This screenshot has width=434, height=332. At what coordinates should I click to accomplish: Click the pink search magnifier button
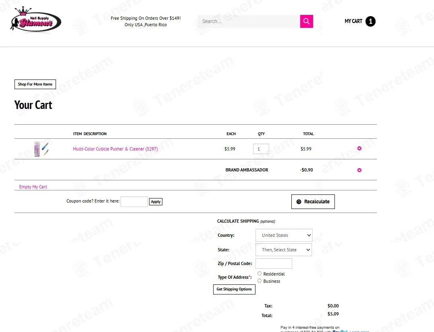(x=306, y=21)
